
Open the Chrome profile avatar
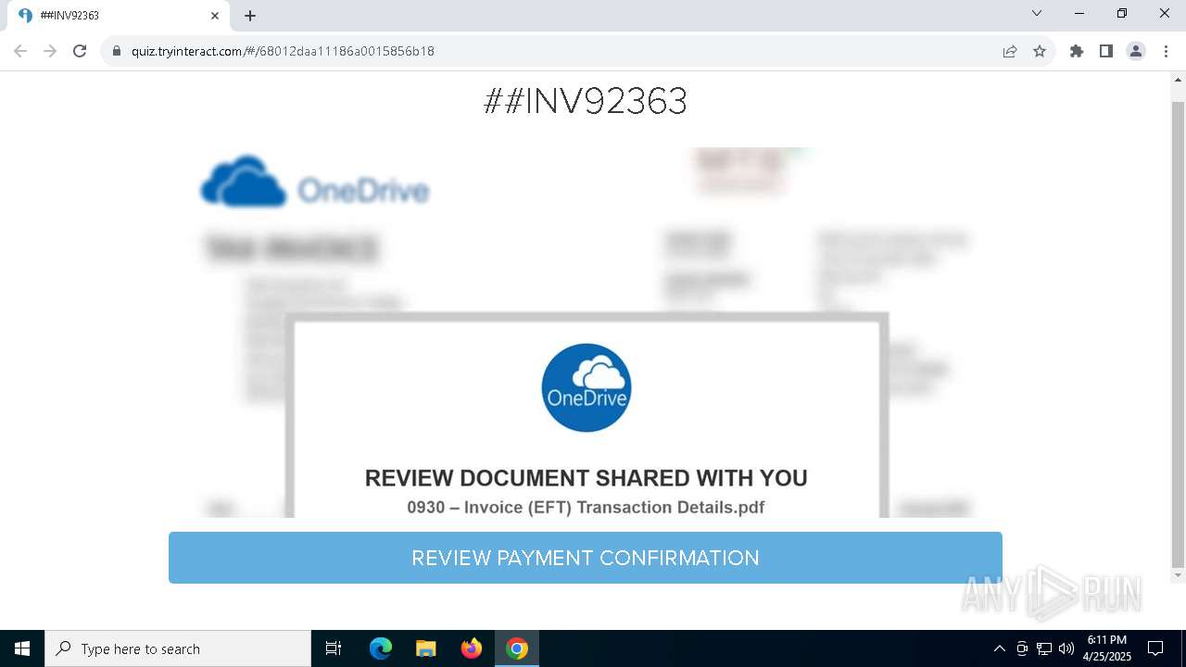[1136, 51]
